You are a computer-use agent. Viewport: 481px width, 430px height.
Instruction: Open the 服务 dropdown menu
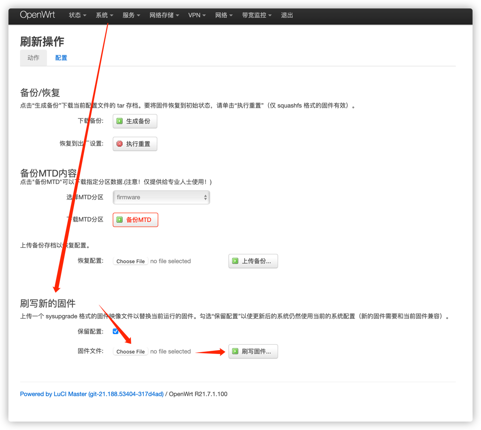point(131,15)
